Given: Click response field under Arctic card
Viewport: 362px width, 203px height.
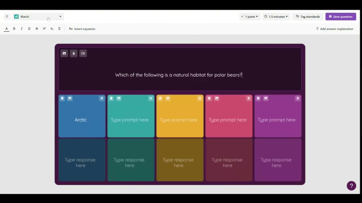Looking at the screenshot, I should pos(82,160).
